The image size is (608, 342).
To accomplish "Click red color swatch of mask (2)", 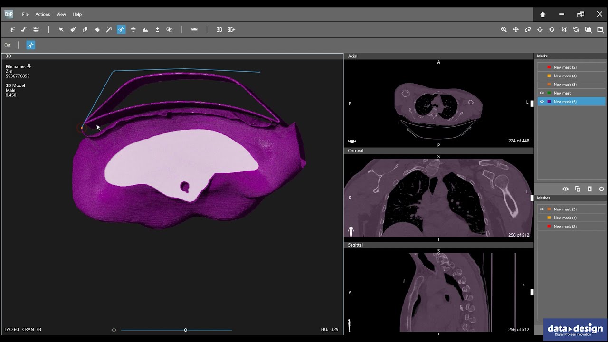I will 549,67.
